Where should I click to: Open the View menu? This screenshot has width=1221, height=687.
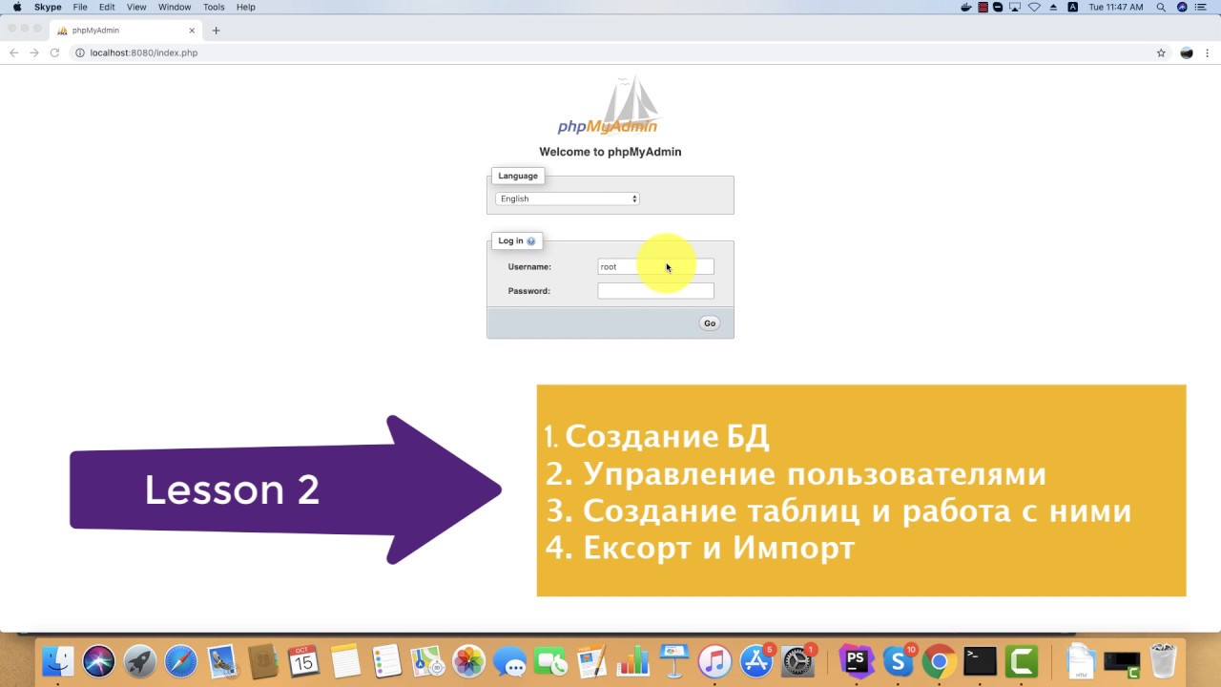pyautogui.click(x=136, y=7)
